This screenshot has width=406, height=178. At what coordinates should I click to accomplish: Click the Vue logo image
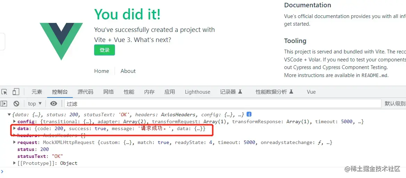coord(61,41)
